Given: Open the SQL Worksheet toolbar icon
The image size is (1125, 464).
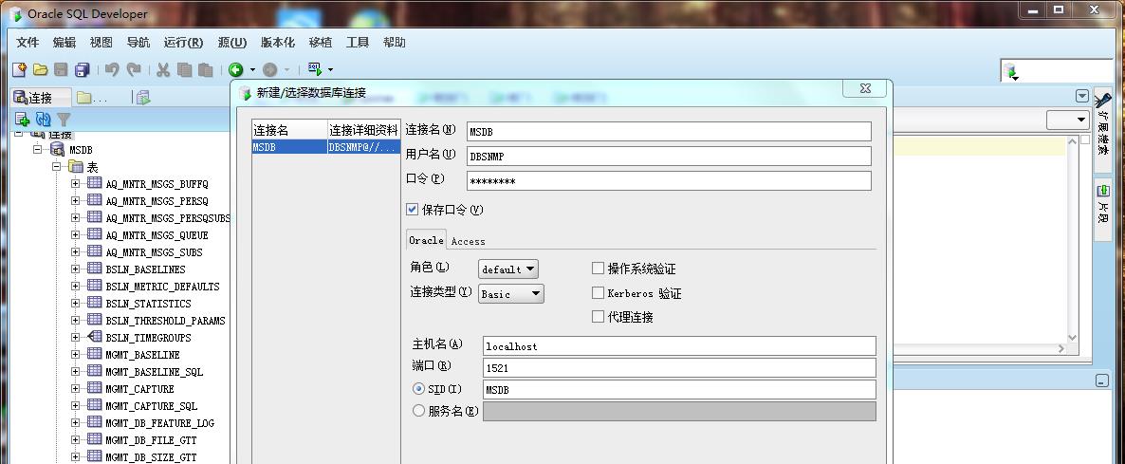Looking at the screenshot, I should point(314,69).
